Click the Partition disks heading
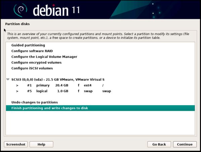The image size is (201, 152). 17,24
